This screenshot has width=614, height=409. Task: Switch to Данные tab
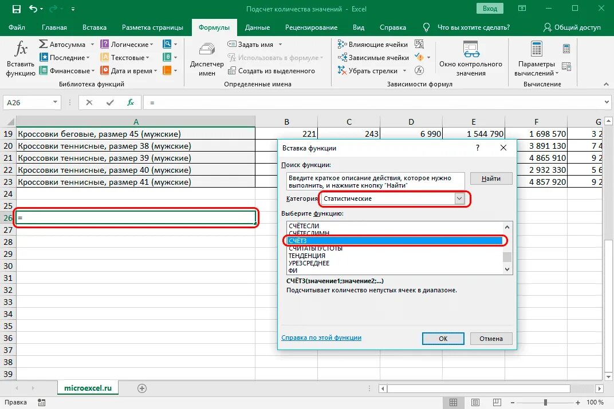tap(257, 27)
